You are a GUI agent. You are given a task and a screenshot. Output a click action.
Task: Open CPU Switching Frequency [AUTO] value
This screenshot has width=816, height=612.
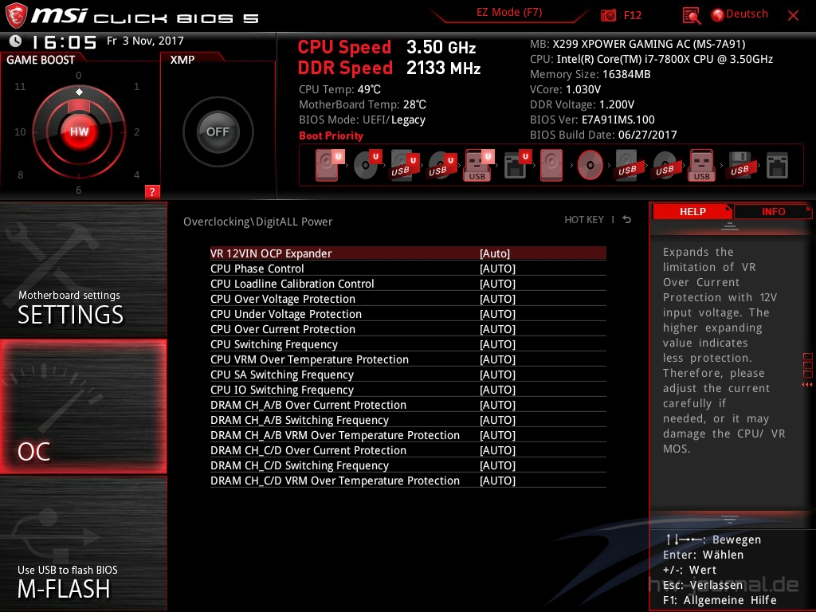point(497,344)
